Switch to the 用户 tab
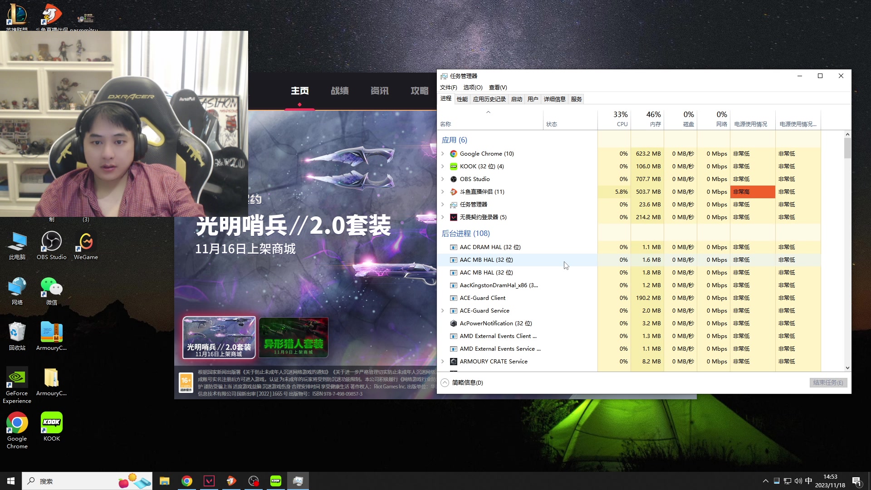This screenshot has height=490, width=871. (533, 99)
